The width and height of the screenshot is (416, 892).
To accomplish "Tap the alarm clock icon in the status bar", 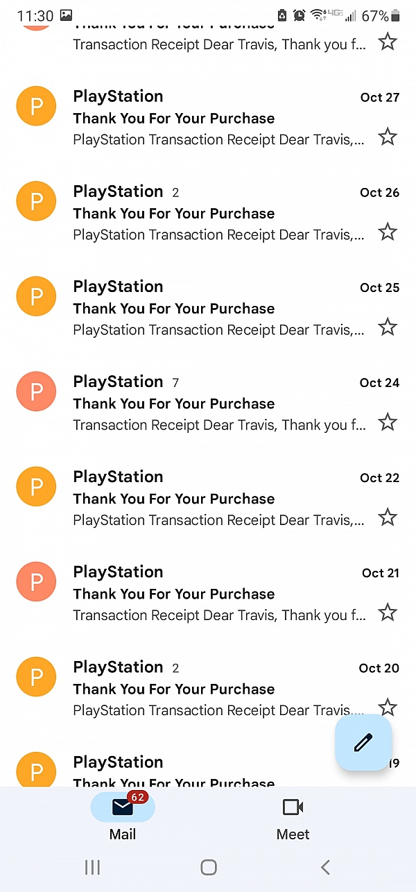I will coord(299,14).
